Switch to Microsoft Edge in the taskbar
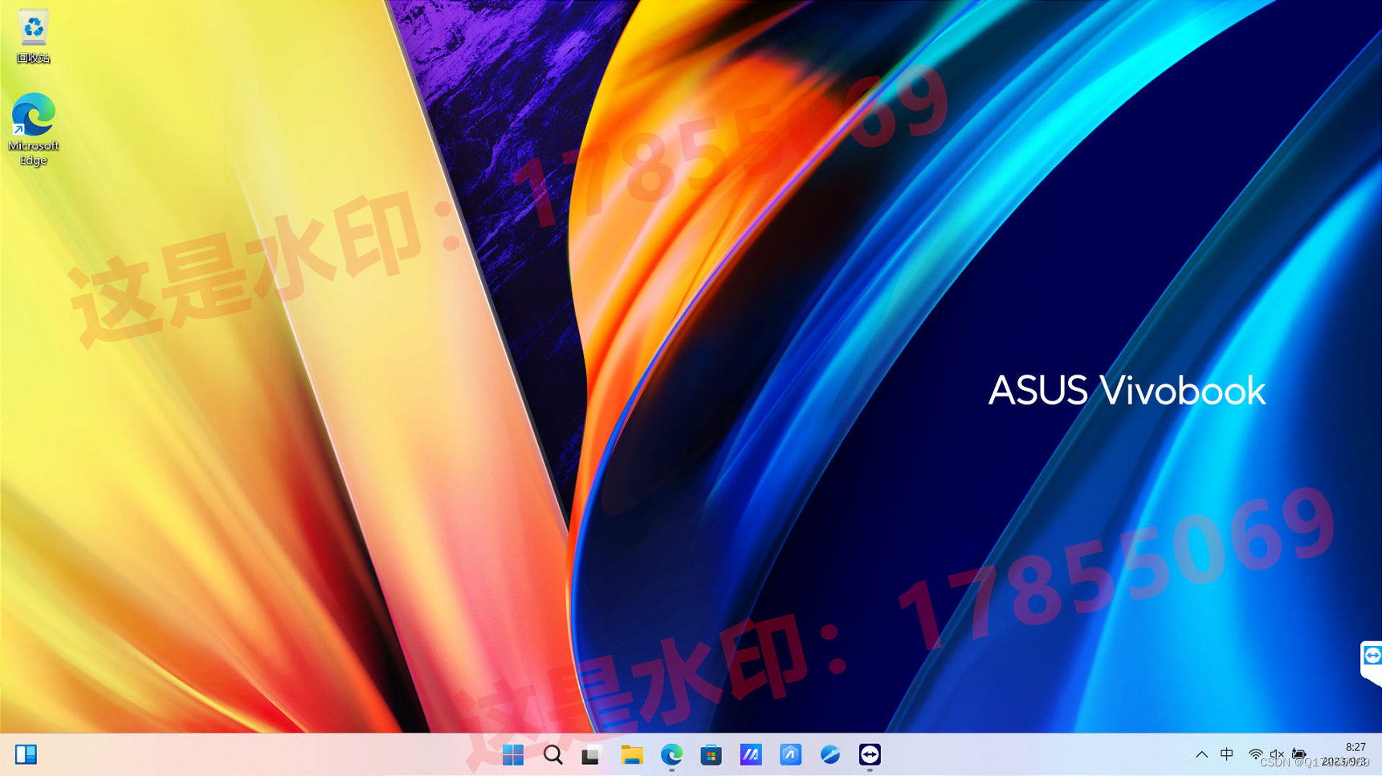This screenshot has width=1382, height=776. pyautogui.click(x=671, y=754)
